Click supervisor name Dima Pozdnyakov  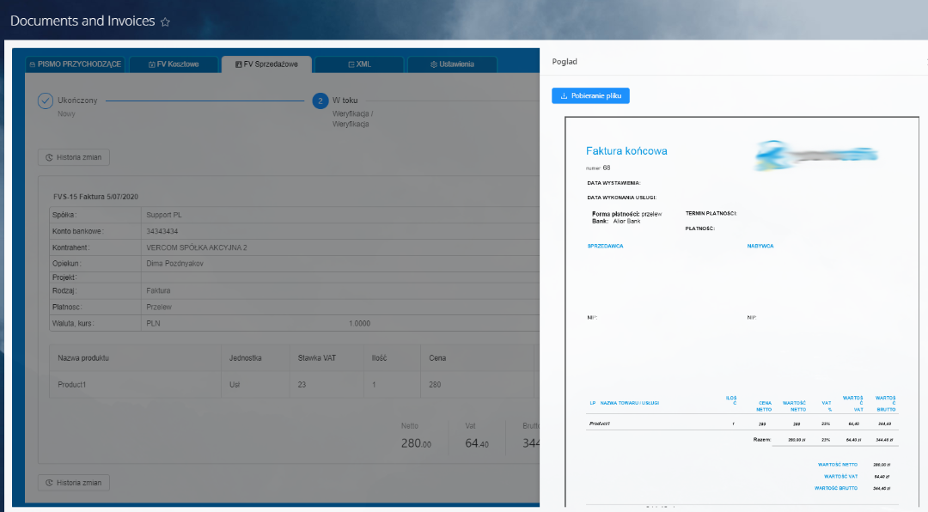tap(174, 264)
